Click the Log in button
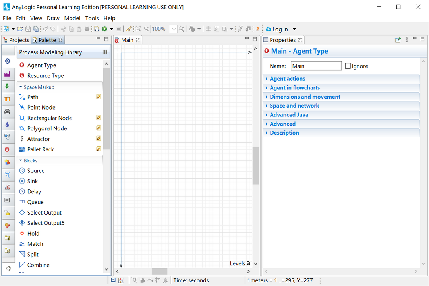The width and height of the screenshot is (429, 286). [280, 29]
